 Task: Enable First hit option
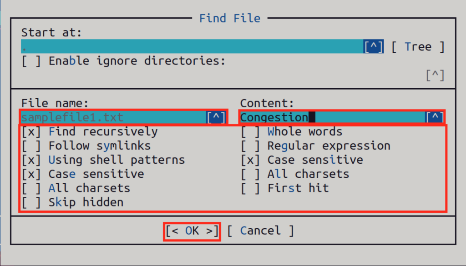click(x=251, y=187)
